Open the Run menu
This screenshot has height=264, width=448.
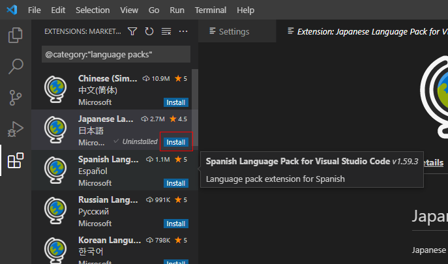tap(177, 10)
